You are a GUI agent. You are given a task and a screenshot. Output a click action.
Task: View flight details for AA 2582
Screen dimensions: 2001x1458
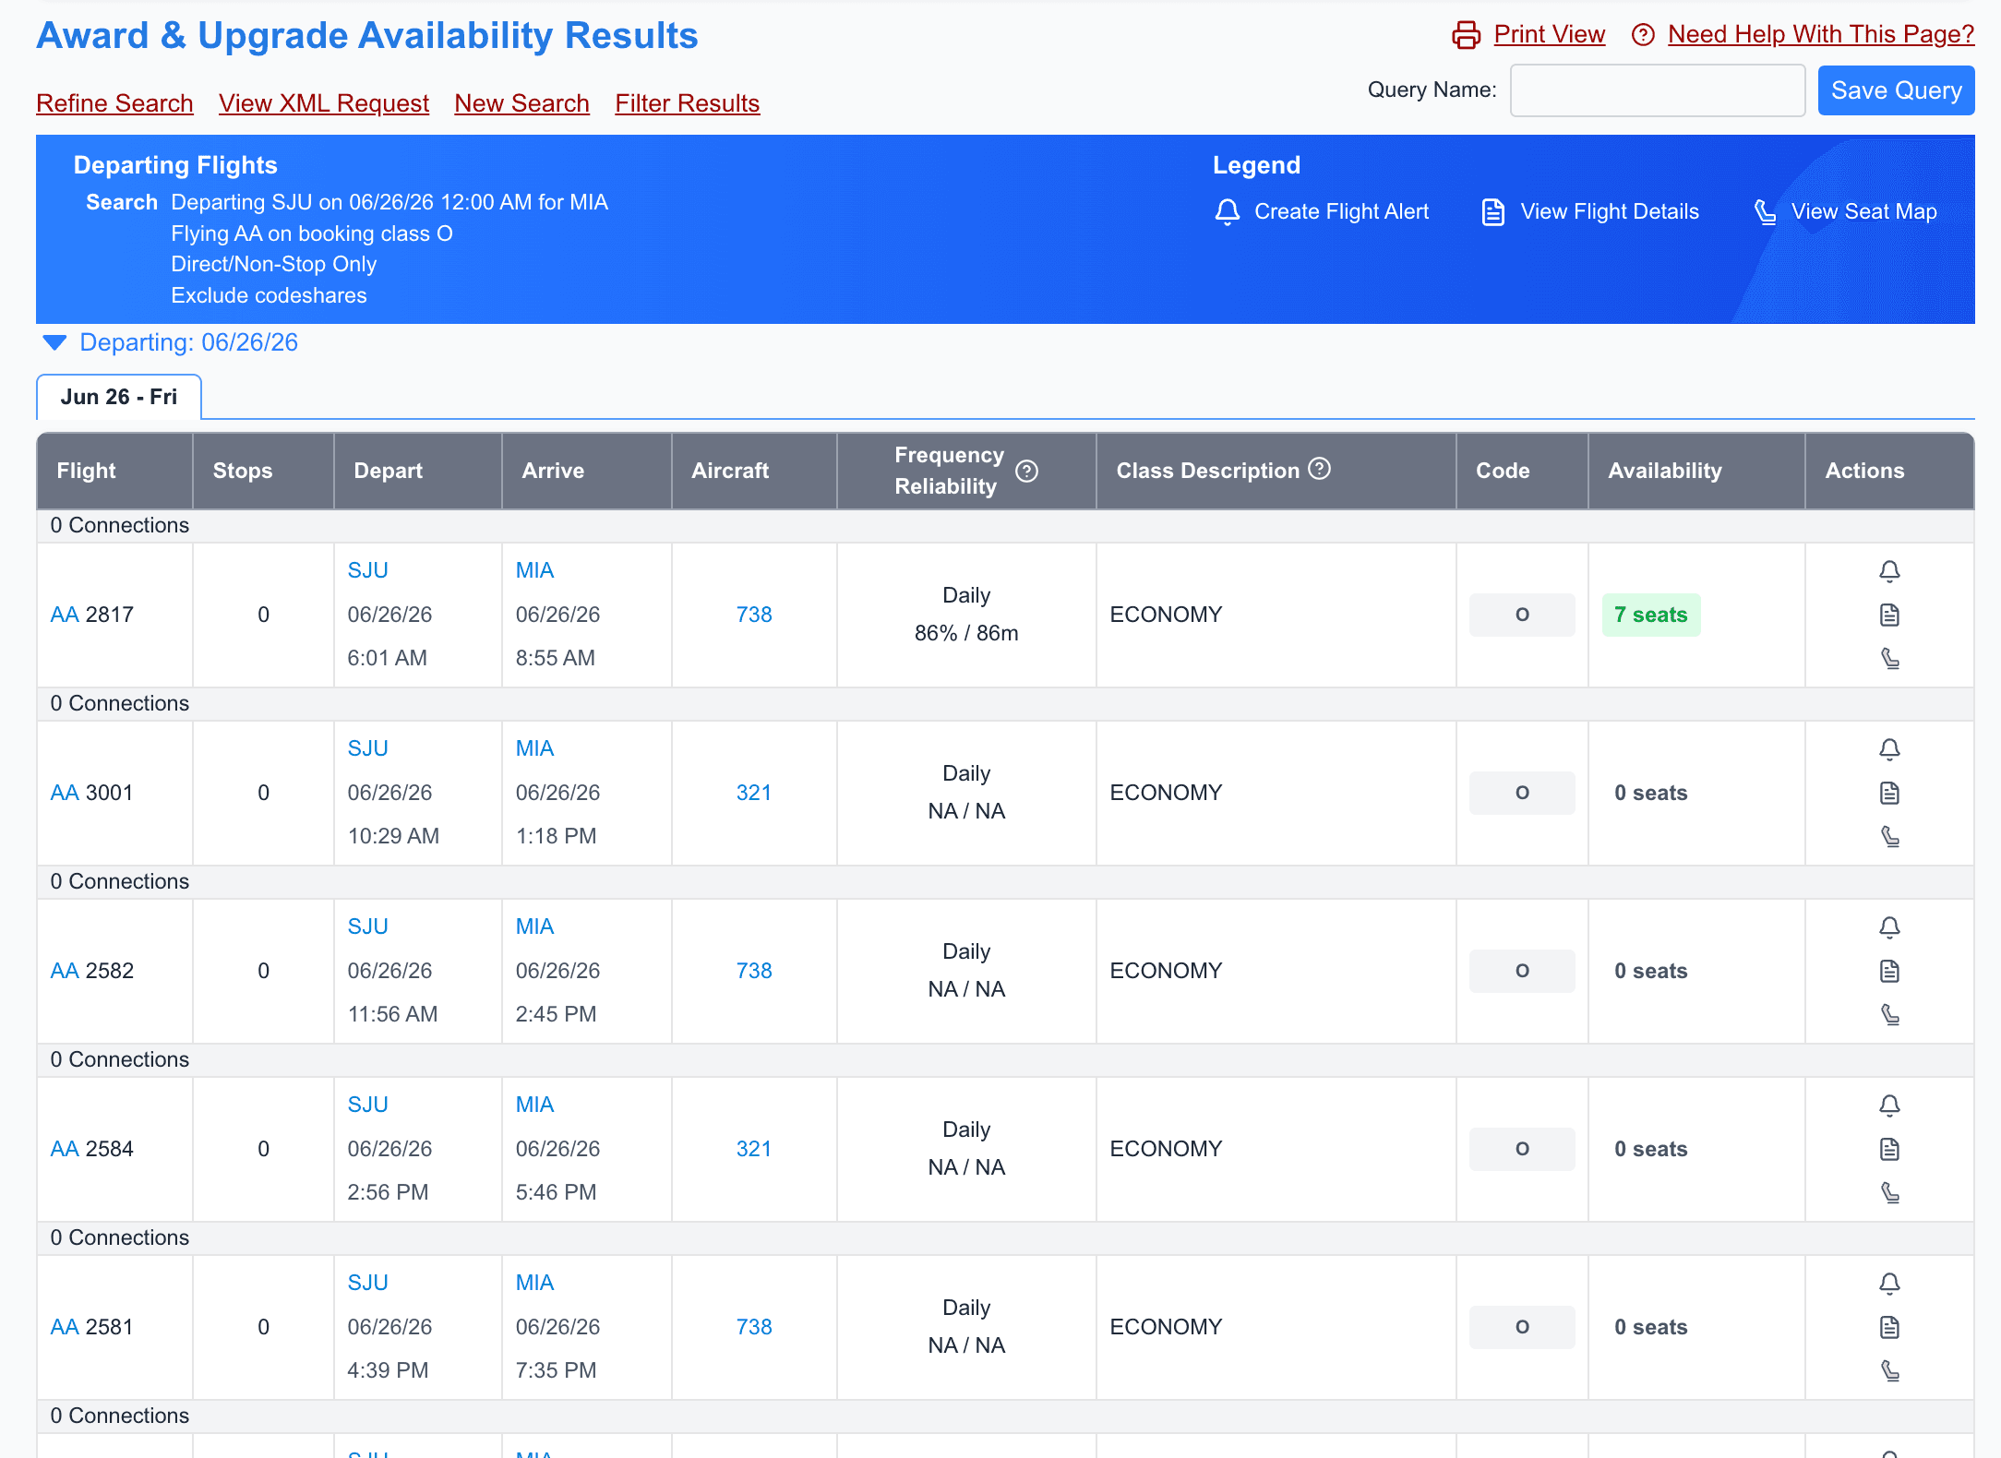[x=1889, y=971]
